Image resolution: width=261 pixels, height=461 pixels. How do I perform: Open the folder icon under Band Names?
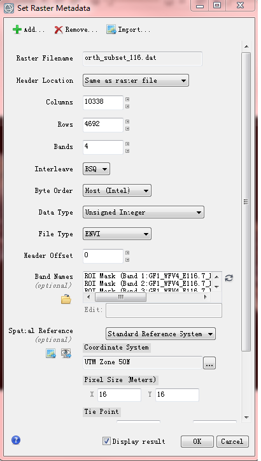point(66,299)
